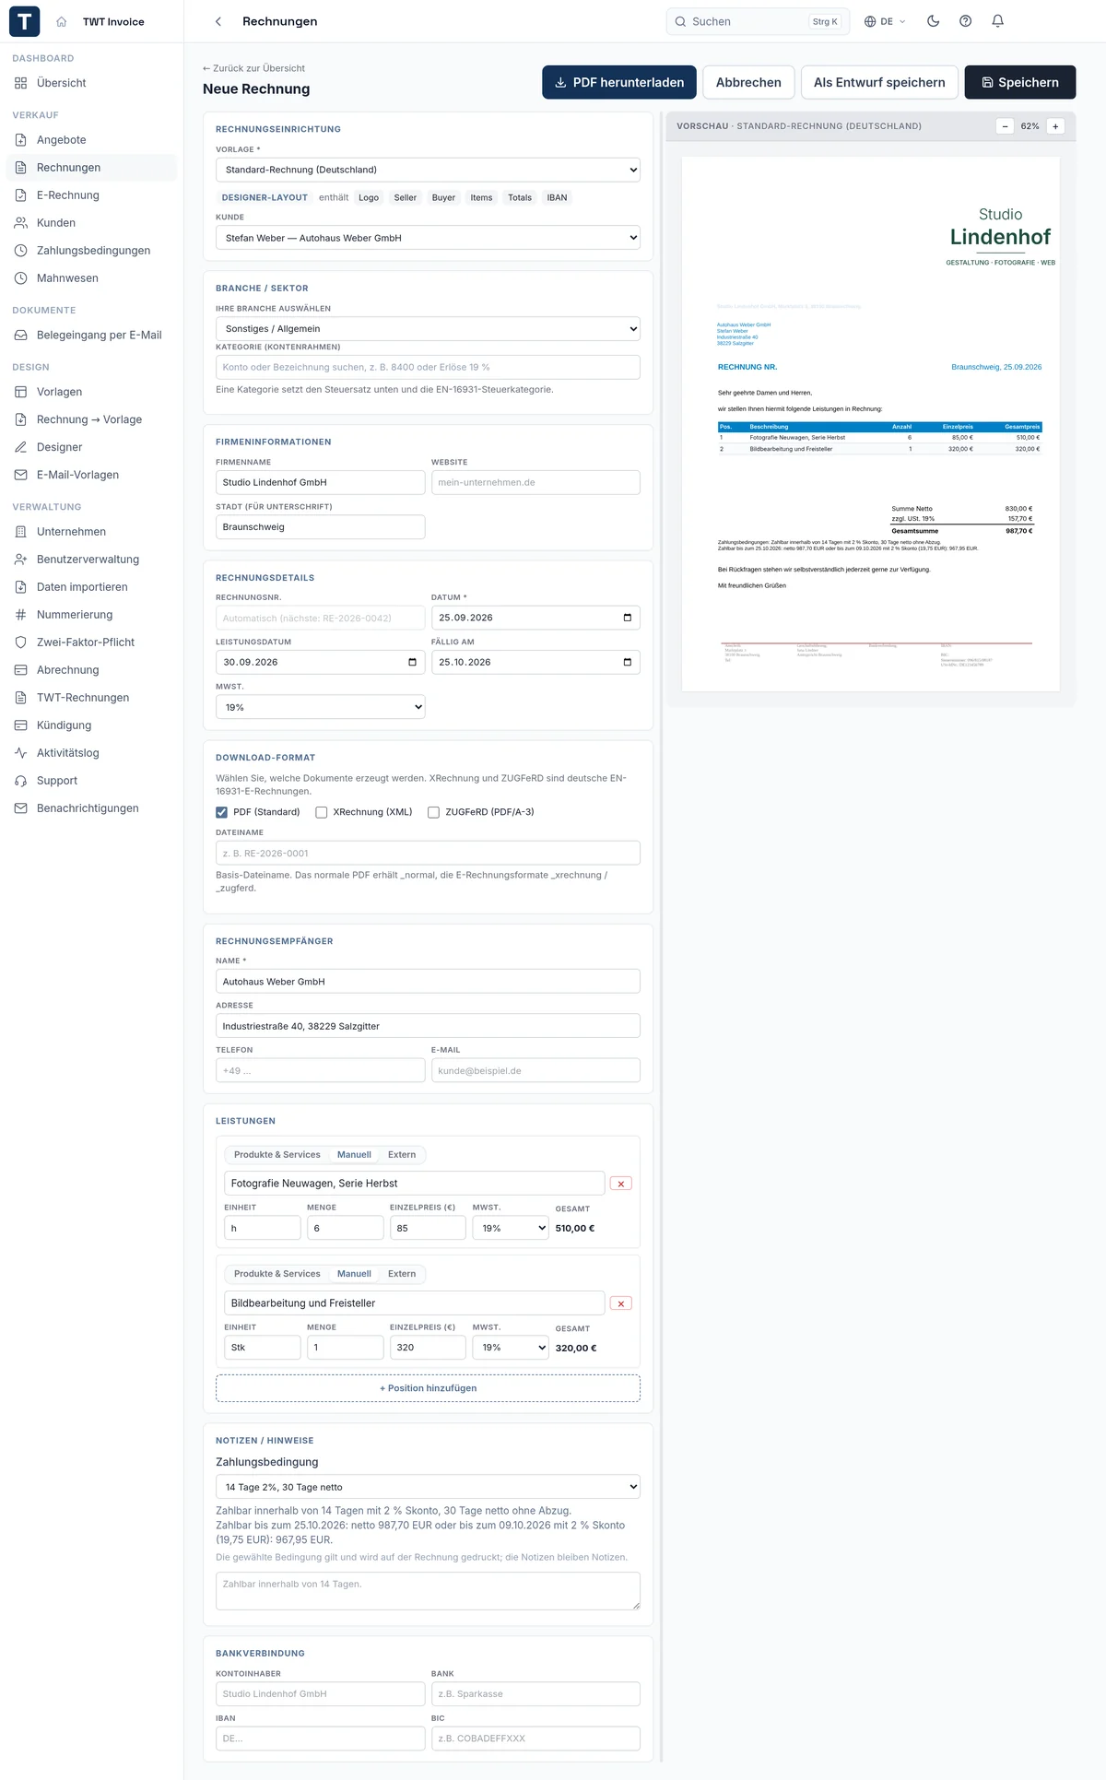Open the Übersicht dashboard item
This screenshot has height=1780, width=1106.
coord(92,83)
